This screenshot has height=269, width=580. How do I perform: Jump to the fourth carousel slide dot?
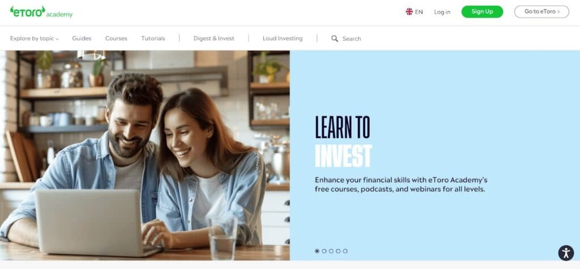point(338,251)
